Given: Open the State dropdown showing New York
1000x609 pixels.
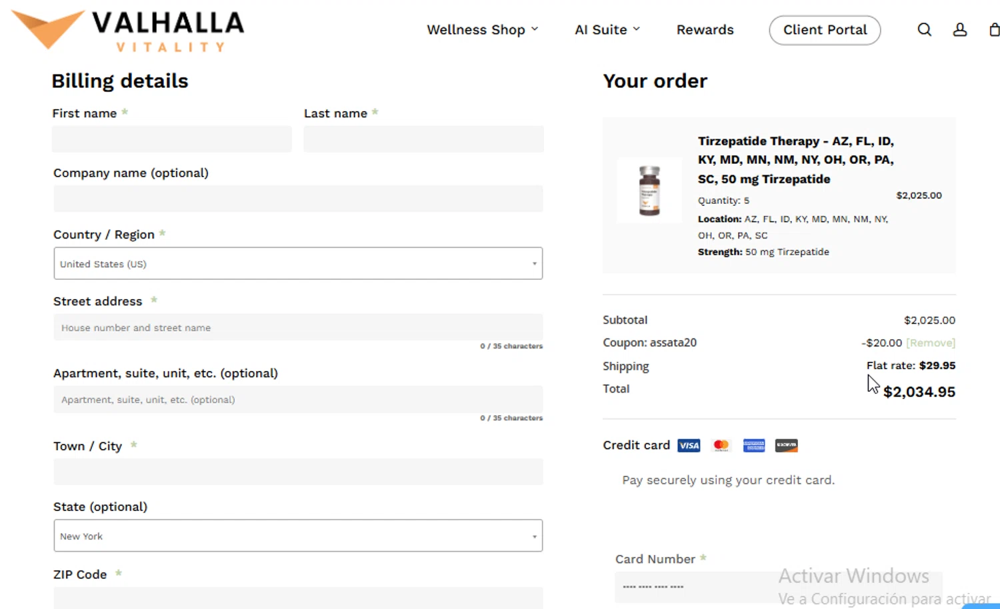Looking at the screenshot, I should tap(298, 536).
